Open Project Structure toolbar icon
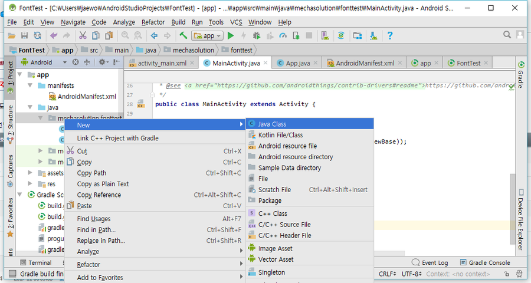The image size is (531, 283). tap(358, 35)
